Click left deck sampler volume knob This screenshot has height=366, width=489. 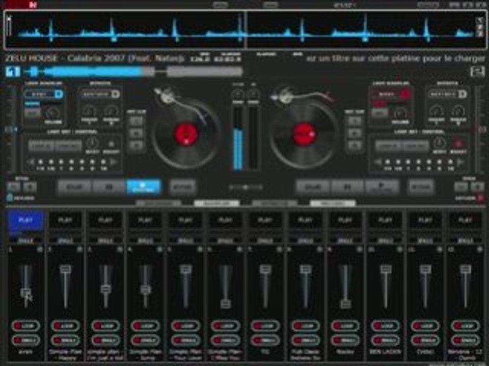[52, 113]
